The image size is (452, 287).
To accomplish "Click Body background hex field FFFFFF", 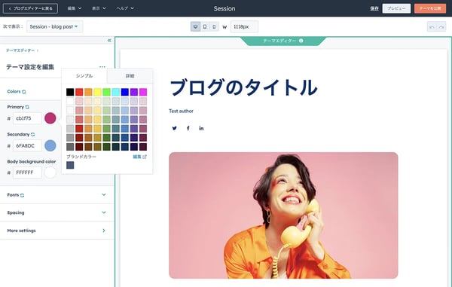I will (x=27, y=173).
